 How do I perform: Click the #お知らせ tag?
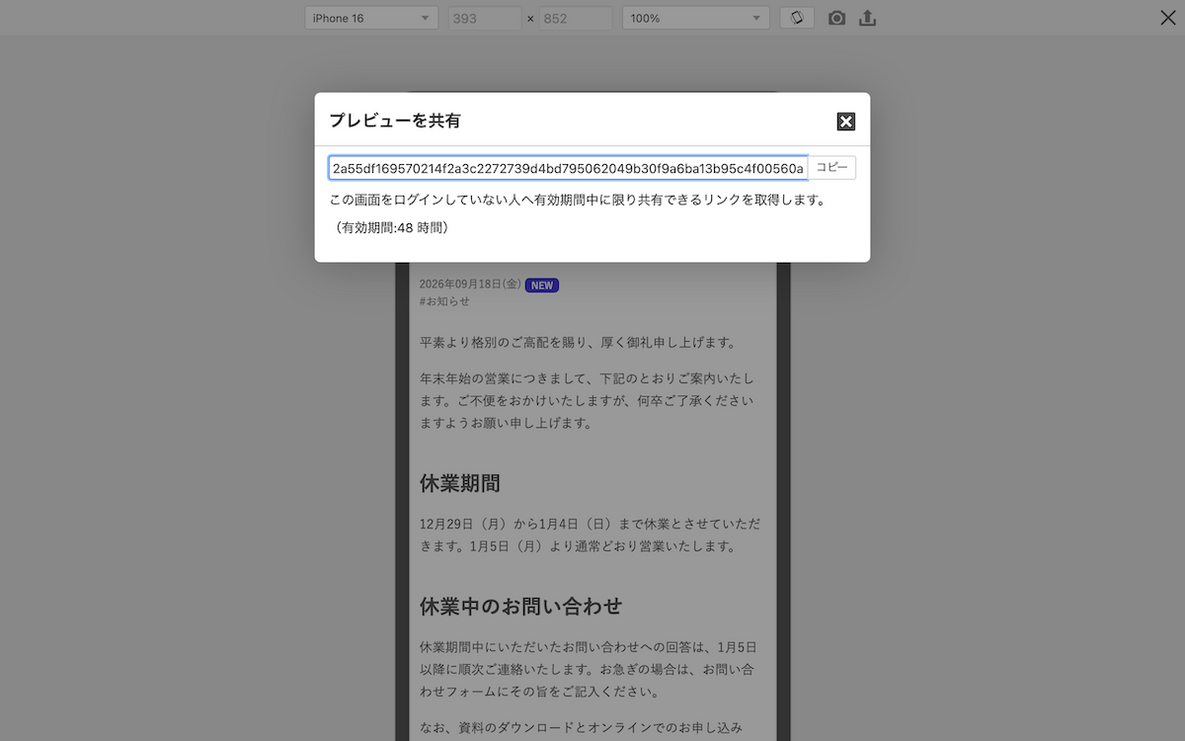coord(444,301)
